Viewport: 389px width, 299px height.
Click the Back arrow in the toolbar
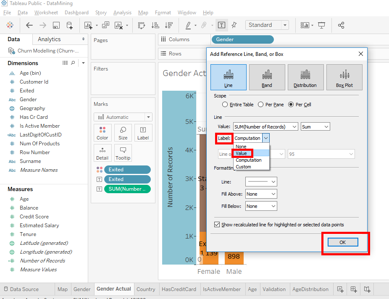(29, 25)
